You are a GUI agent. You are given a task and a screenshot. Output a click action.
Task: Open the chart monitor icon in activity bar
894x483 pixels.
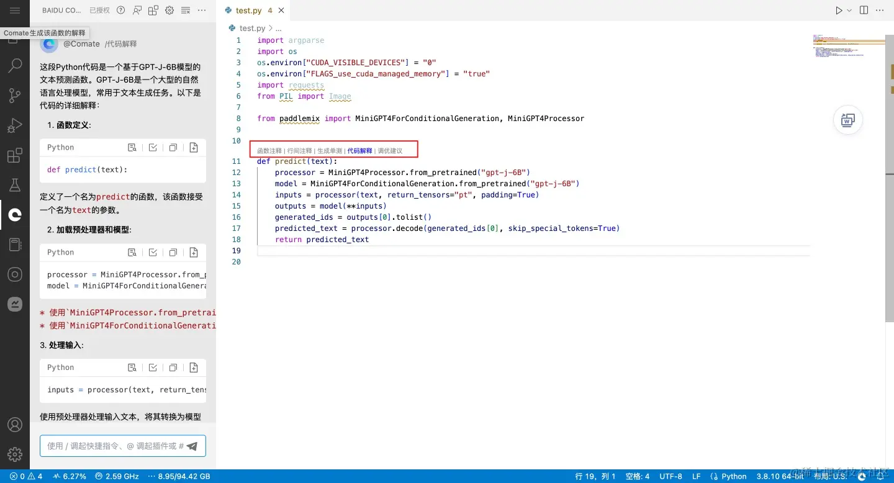pyautogui.click(x=15, y=304)
